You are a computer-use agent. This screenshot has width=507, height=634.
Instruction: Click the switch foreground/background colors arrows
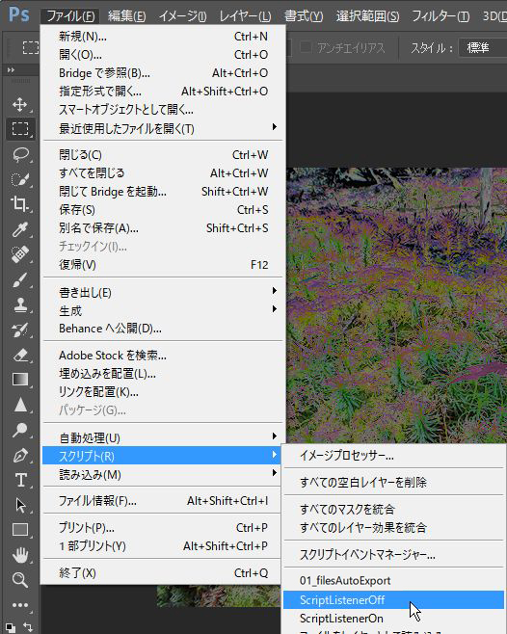click(x=28, y=626)
